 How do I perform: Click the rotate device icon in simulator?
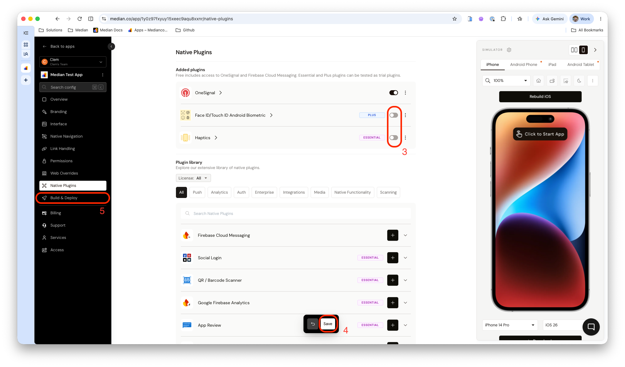[x=552, y=81]
